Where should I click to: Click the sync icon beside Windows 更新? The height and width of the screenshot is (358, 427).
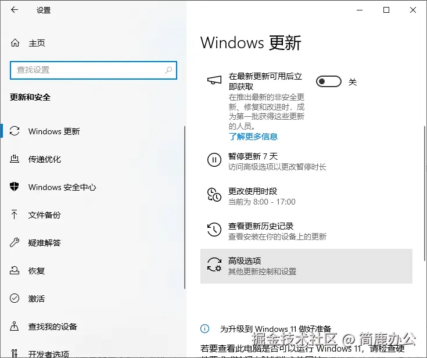pos(15,131)
